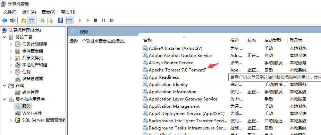Viewport: 321px width, 135px height.
Task: Click the Start service play icon
Action: click(x=80, y=20)
